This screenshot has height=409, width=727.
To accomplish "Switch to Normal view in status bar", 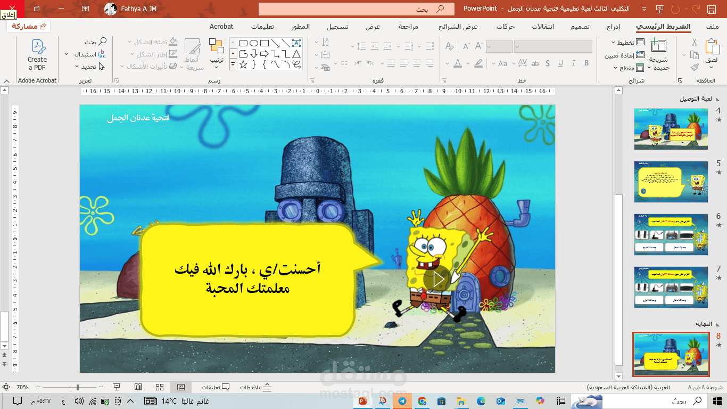I will (x=180, y=387).
